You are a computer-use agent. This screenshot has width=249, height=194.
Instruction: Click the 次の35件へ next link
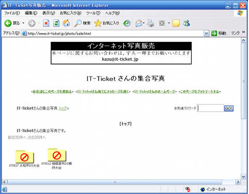point(37,137)
